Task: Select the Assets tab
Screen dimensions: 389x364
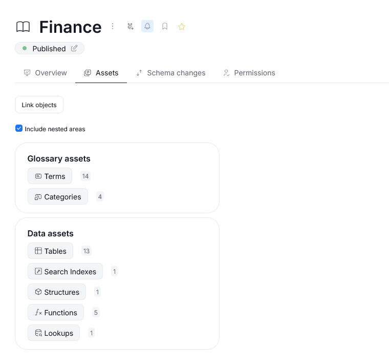Action: [101, 73]
